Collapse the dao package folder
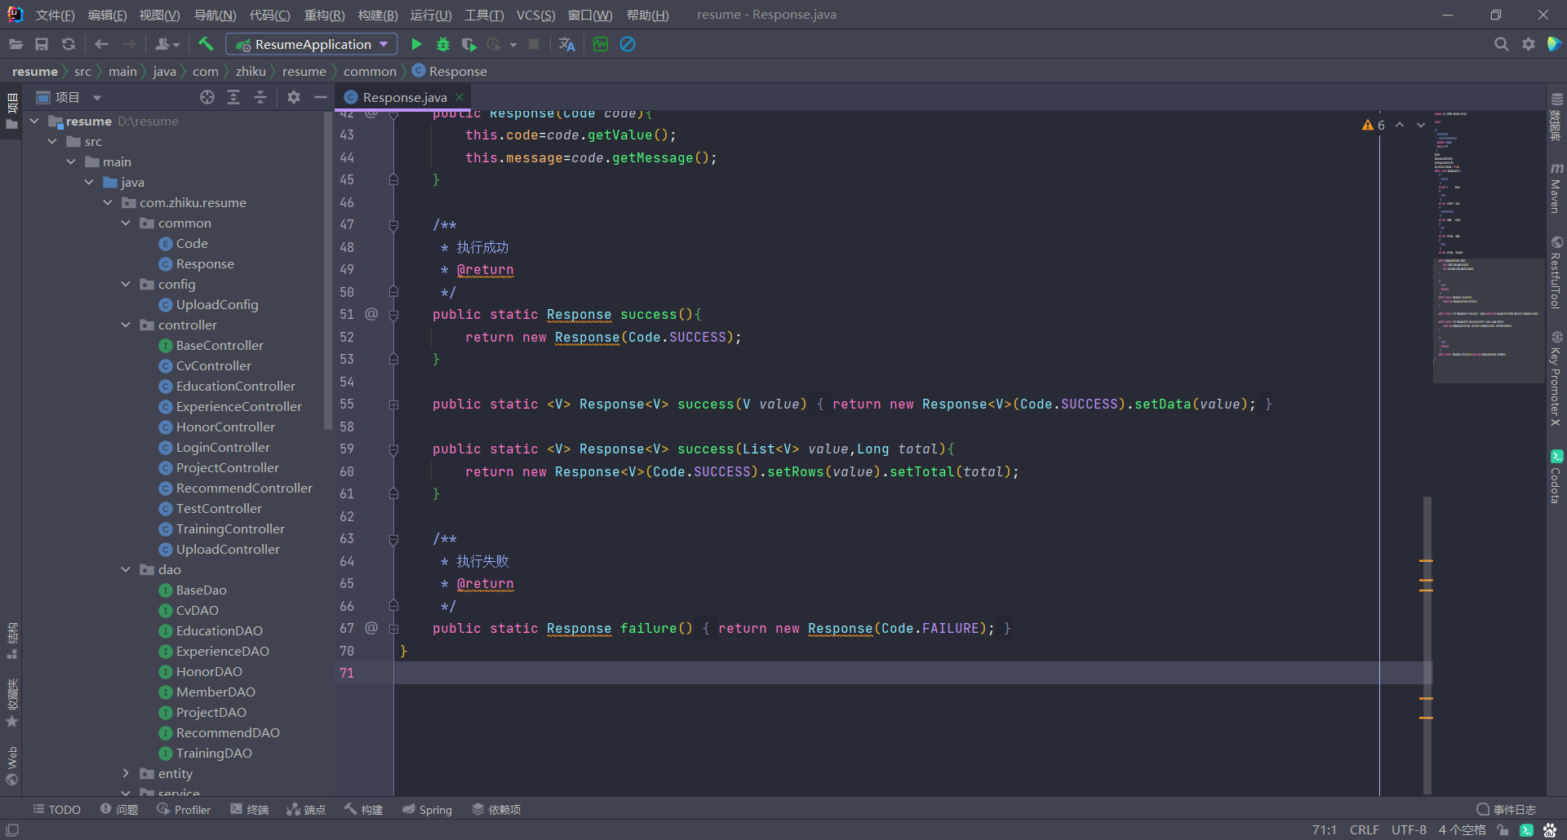1567x840 pixels. coord(126,570)
